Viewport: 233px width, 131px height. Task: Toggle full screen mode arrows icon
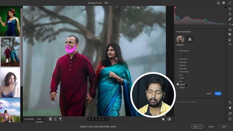click(x=230, y=3)
